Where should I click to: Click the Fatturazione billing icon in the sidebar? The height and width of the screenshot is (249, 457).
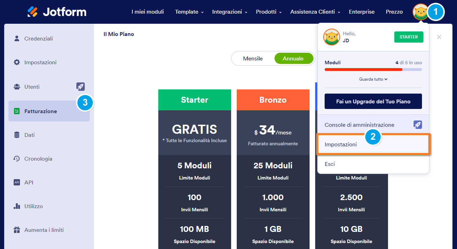17,111
